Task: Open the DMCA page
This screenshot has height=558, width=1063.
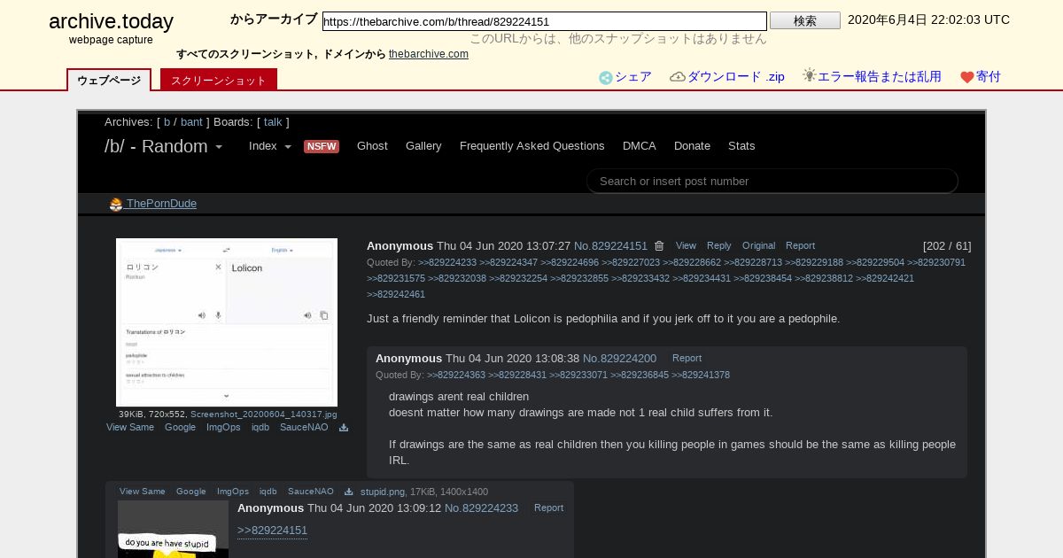Action: click(x=640, y=146)
